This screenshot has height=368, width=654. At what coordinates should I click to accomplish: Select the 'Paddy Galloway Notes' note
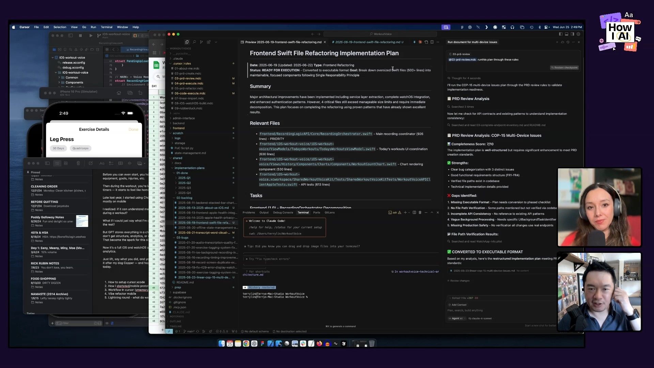click(59, 221)
